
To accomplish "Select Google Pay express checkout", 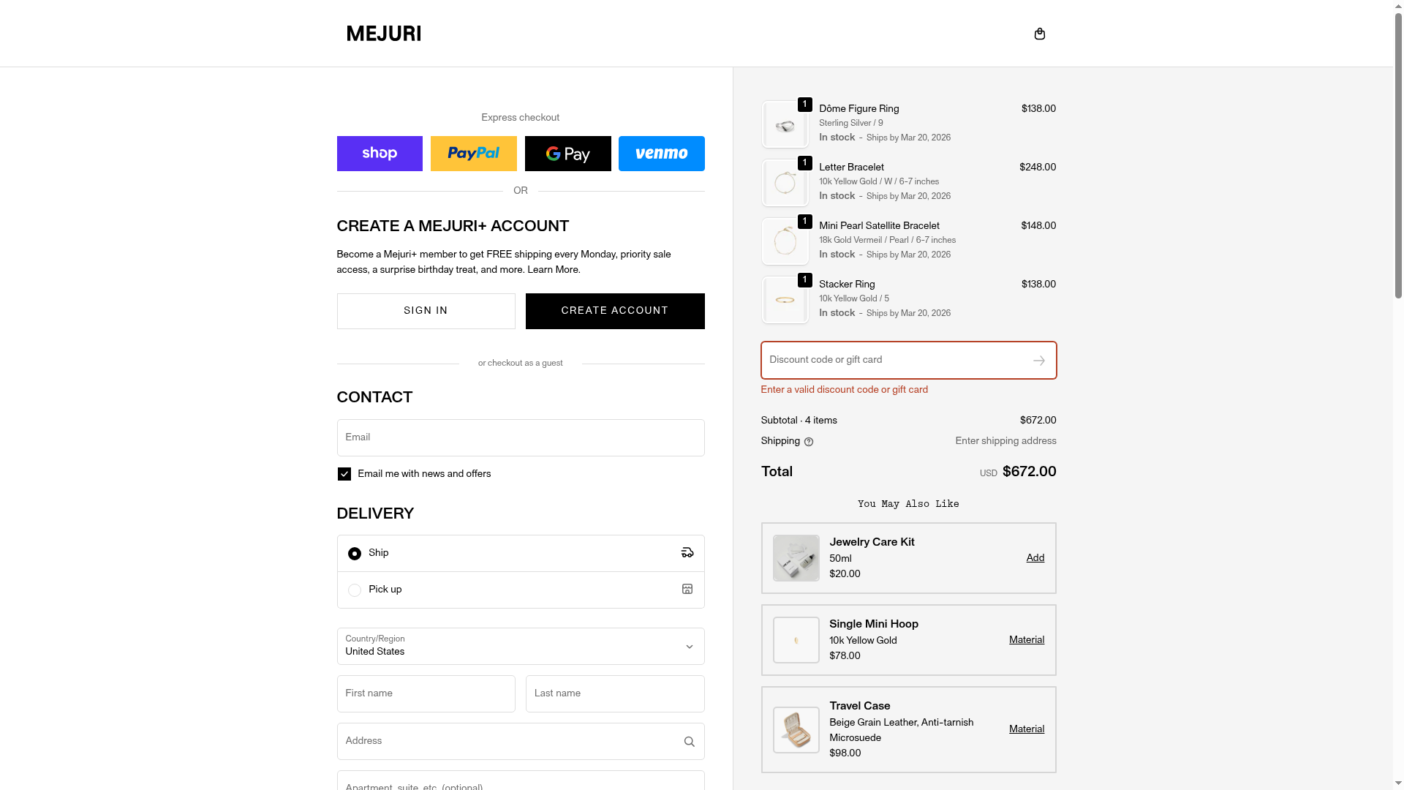I will (x=567, y=154).
